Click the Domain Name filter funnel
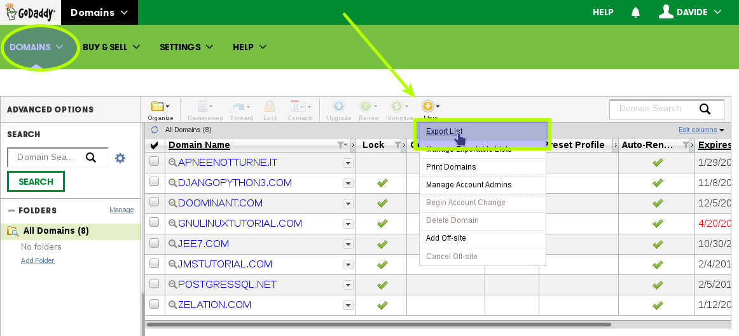 (x=341, y=145)
